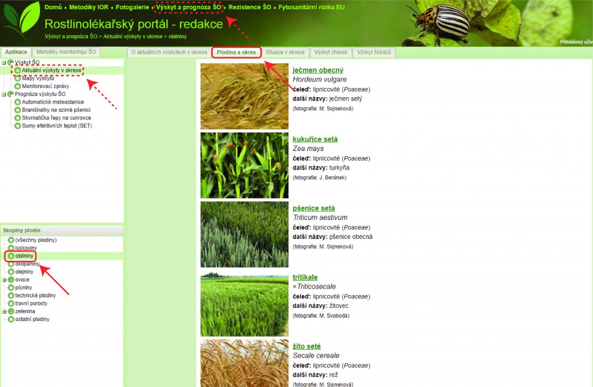Select ostatní plodiny crop group
The image size is (593, 387).
pos(32,319)
